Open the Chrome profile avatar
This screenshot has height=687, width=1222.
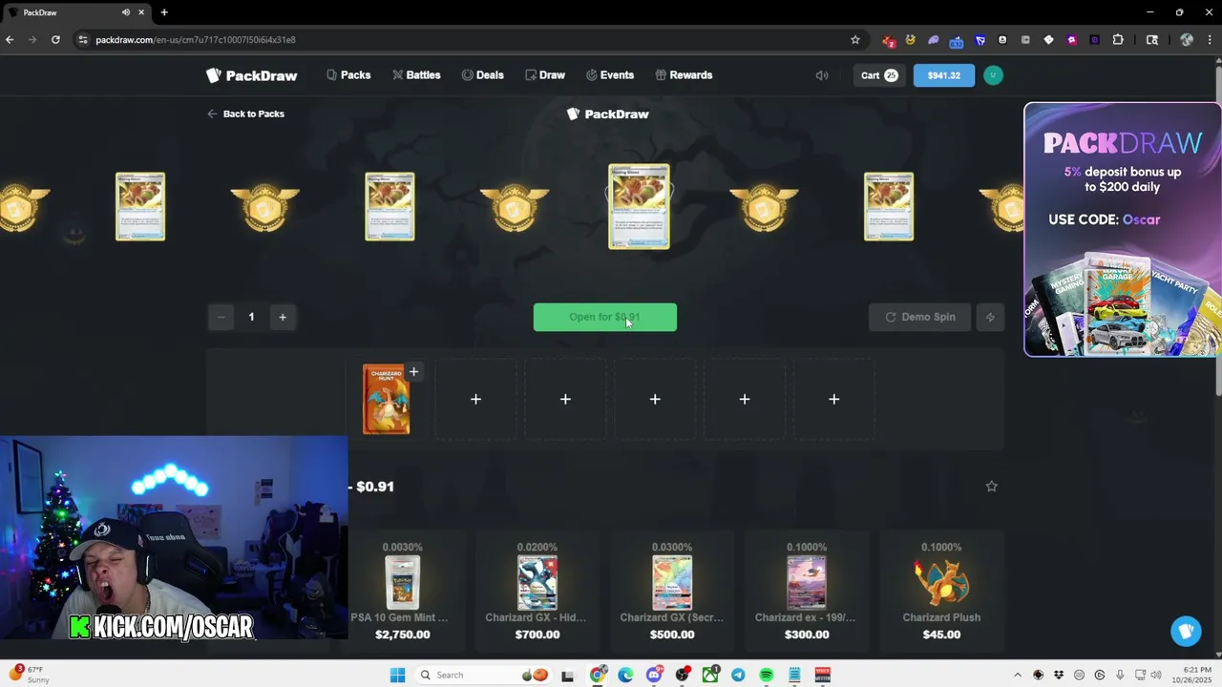[x=1187, y=40]
